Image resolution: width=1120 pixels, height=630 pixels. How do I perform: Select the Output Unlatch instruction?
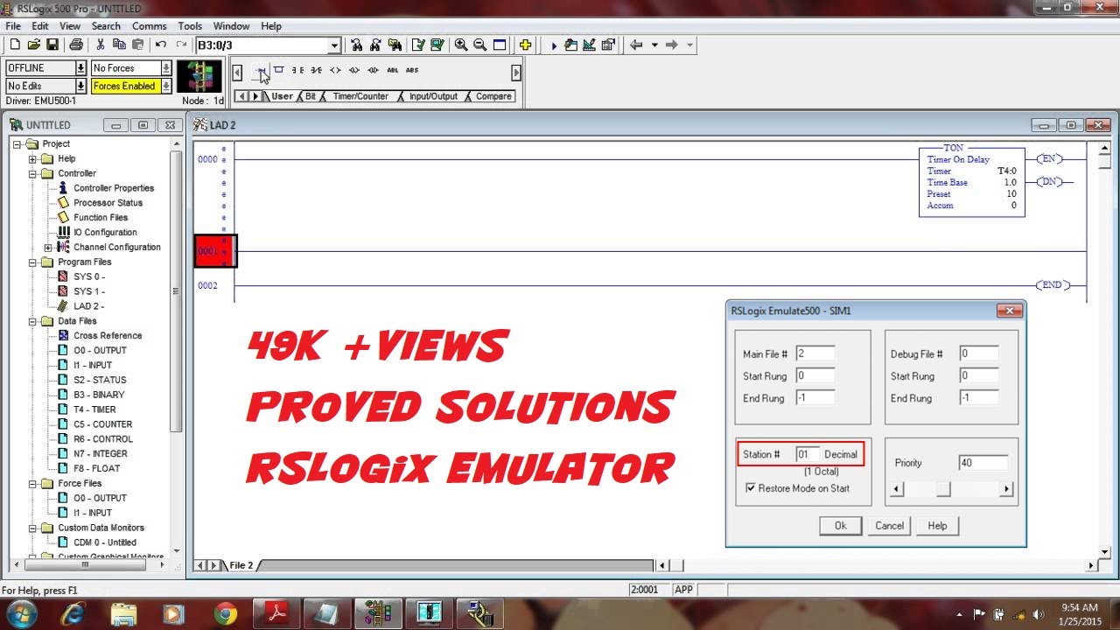374,70
